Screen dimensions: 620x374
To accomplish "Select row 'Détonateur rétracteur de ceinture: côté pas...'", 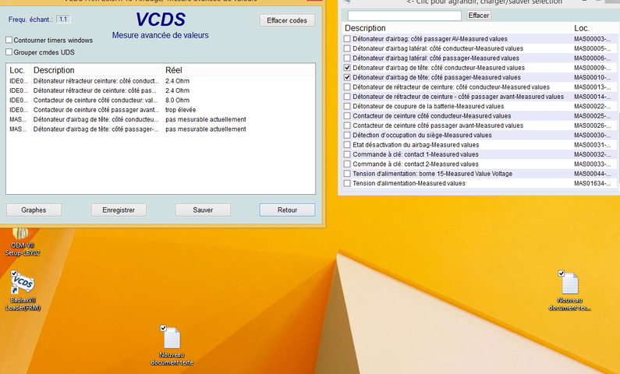I will (161, 90).
